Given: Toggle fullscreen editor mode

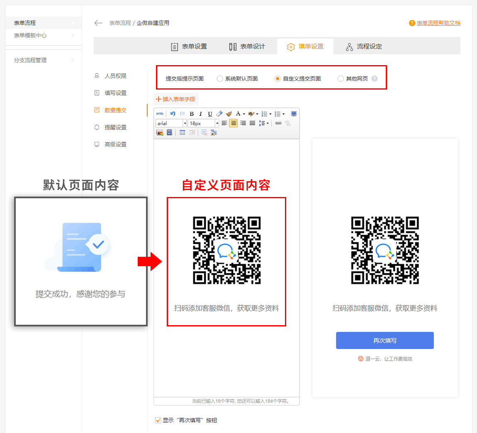Looking at the screenshot, I should pos(294,114).
